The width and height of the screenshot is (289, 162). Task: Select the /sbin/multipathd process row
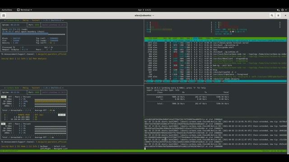(216, 72)
